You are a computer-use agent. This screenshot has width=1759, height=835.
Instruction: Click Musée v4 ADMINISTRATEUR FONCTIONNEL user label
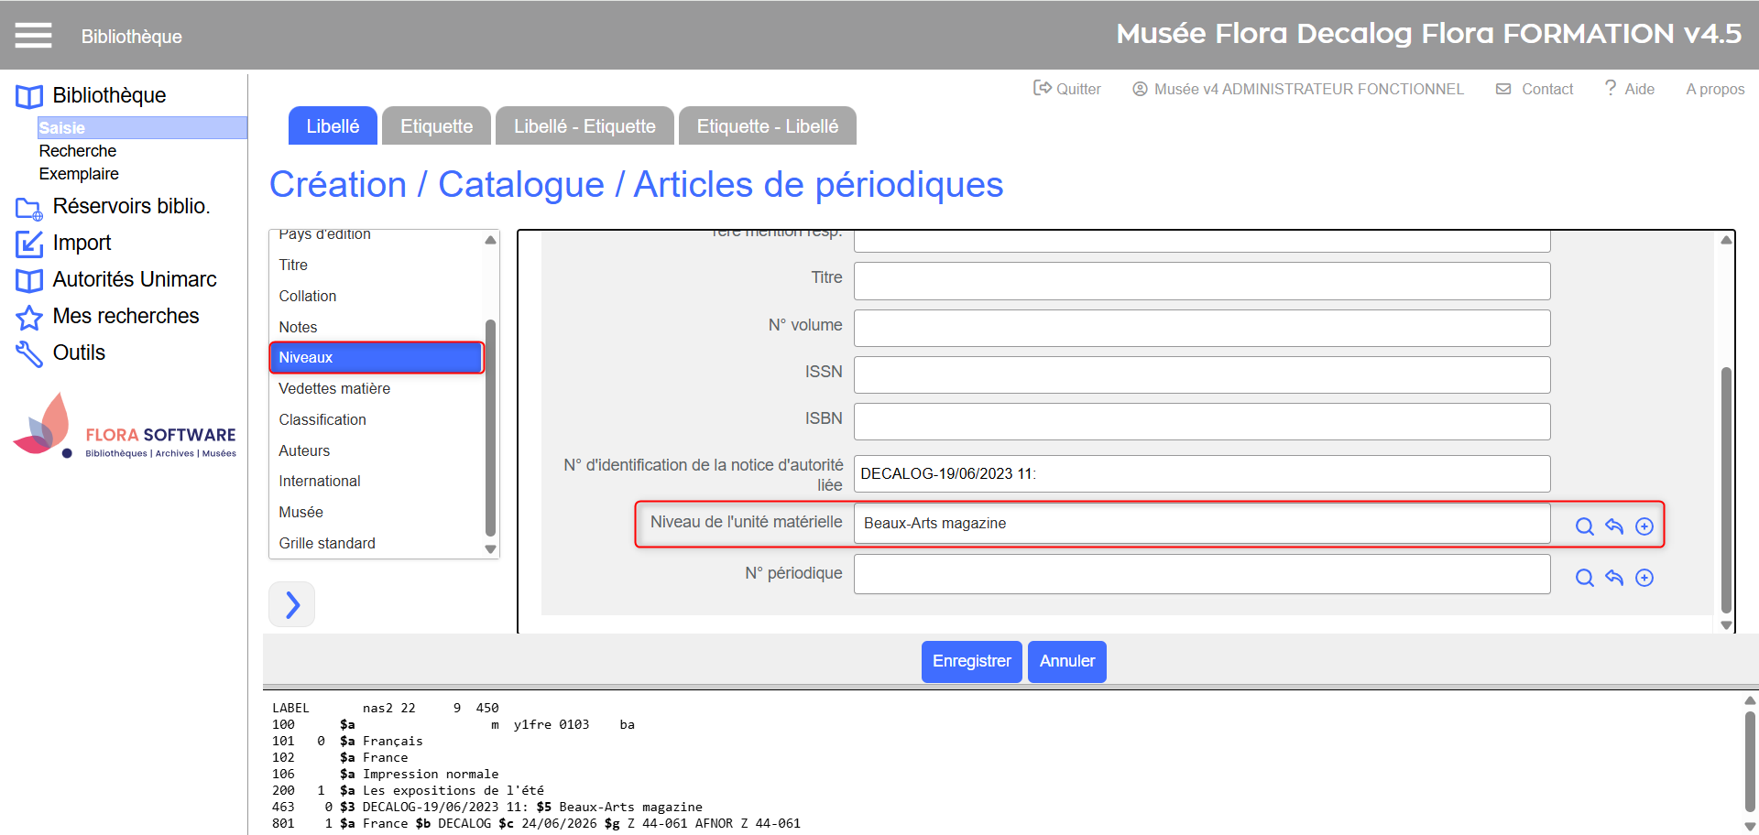1309,89
